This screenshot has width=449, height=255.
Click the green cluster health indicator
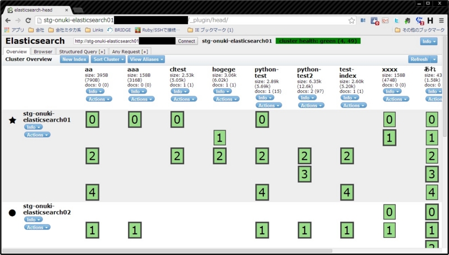click(x=318, y=41)
